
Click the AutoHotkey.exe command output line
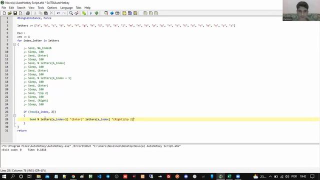[91, 146]
